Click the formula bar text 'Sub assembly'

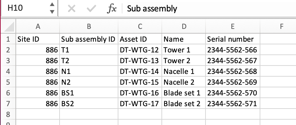152,9
